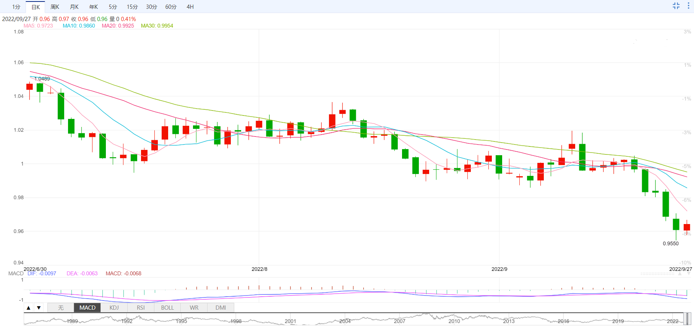Screen dimensions: 694x333
Task: Display the DMI indicator
Action: tap(221, 308)
